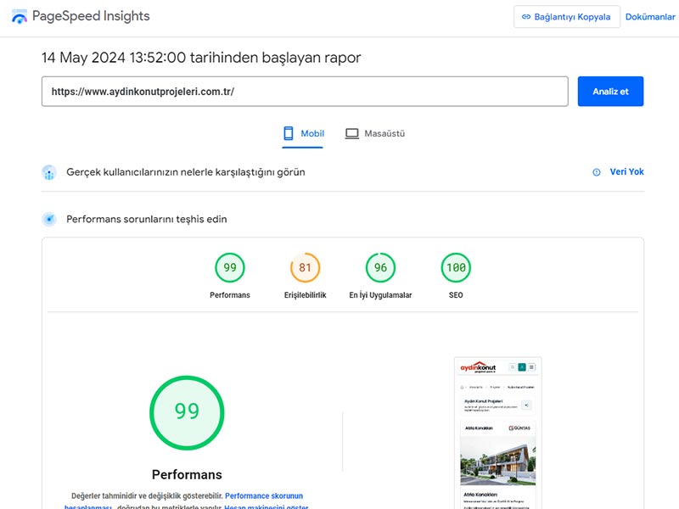679x509 pixels.
Task: Click the report date heading text
Action: click(x=201, y=58)
